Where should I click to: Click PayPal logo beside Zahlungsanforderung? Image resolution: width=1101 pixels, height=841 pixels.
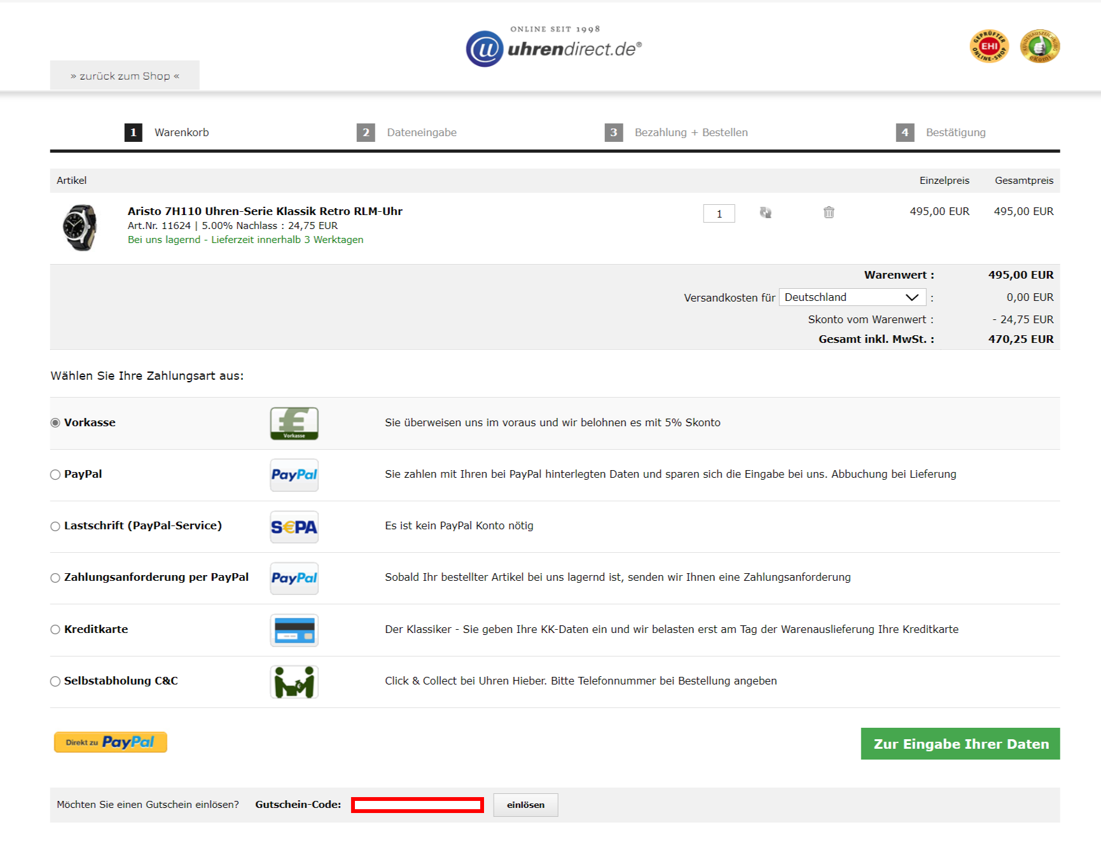click(294, 578)
